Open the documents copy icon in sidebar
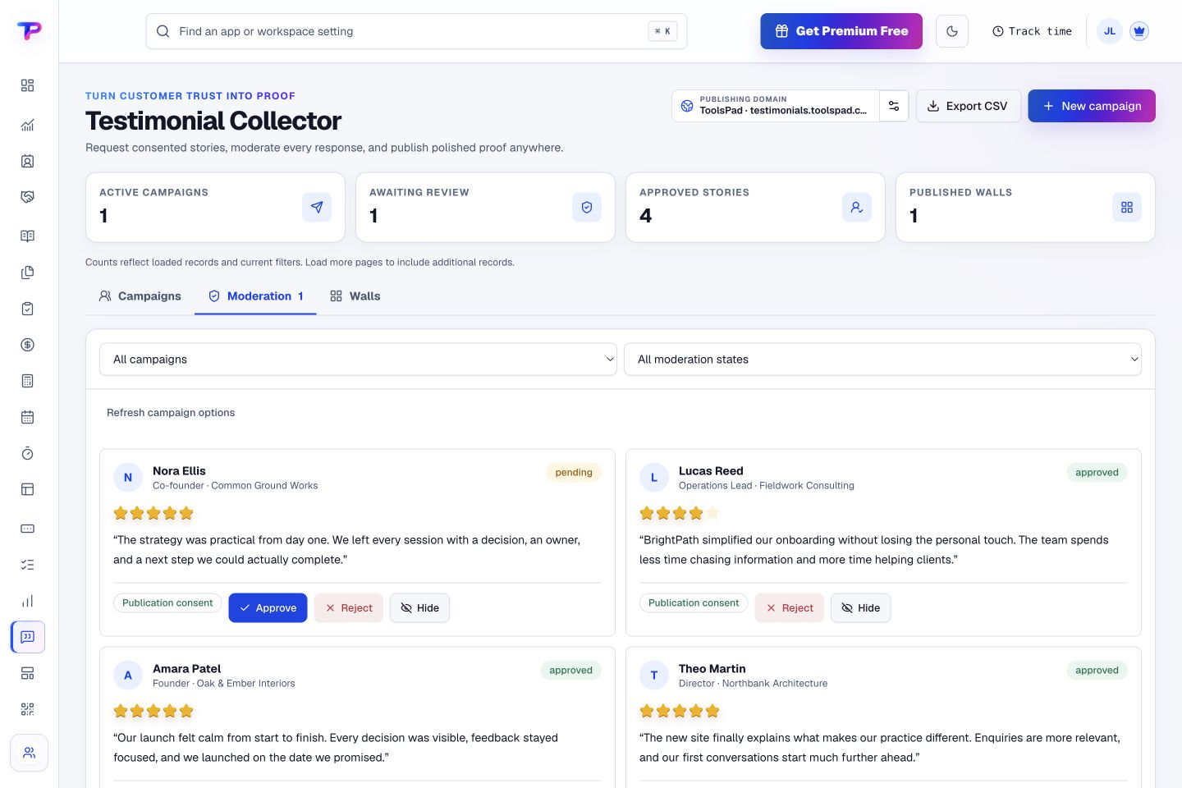 tap(27, 273)
